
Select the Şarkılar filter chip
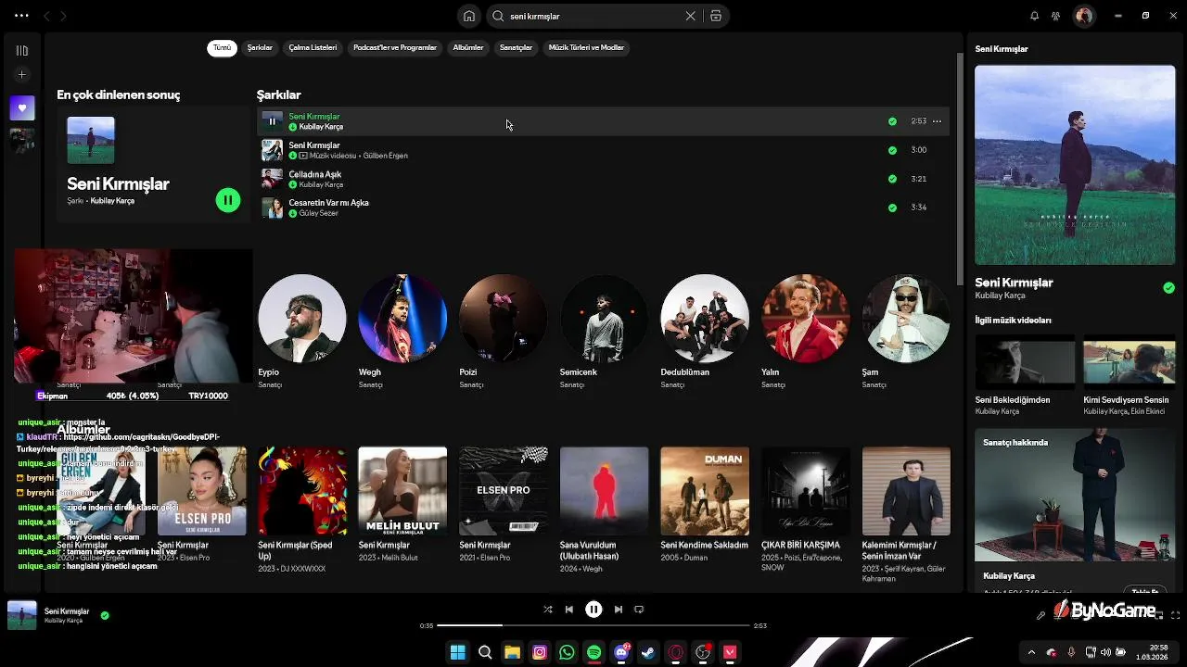[x=260, y=47]
